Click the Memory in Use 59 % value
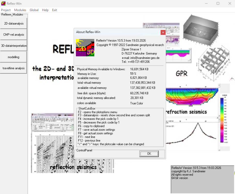Viewport: 235px width, 194px height. click(133, 74)
